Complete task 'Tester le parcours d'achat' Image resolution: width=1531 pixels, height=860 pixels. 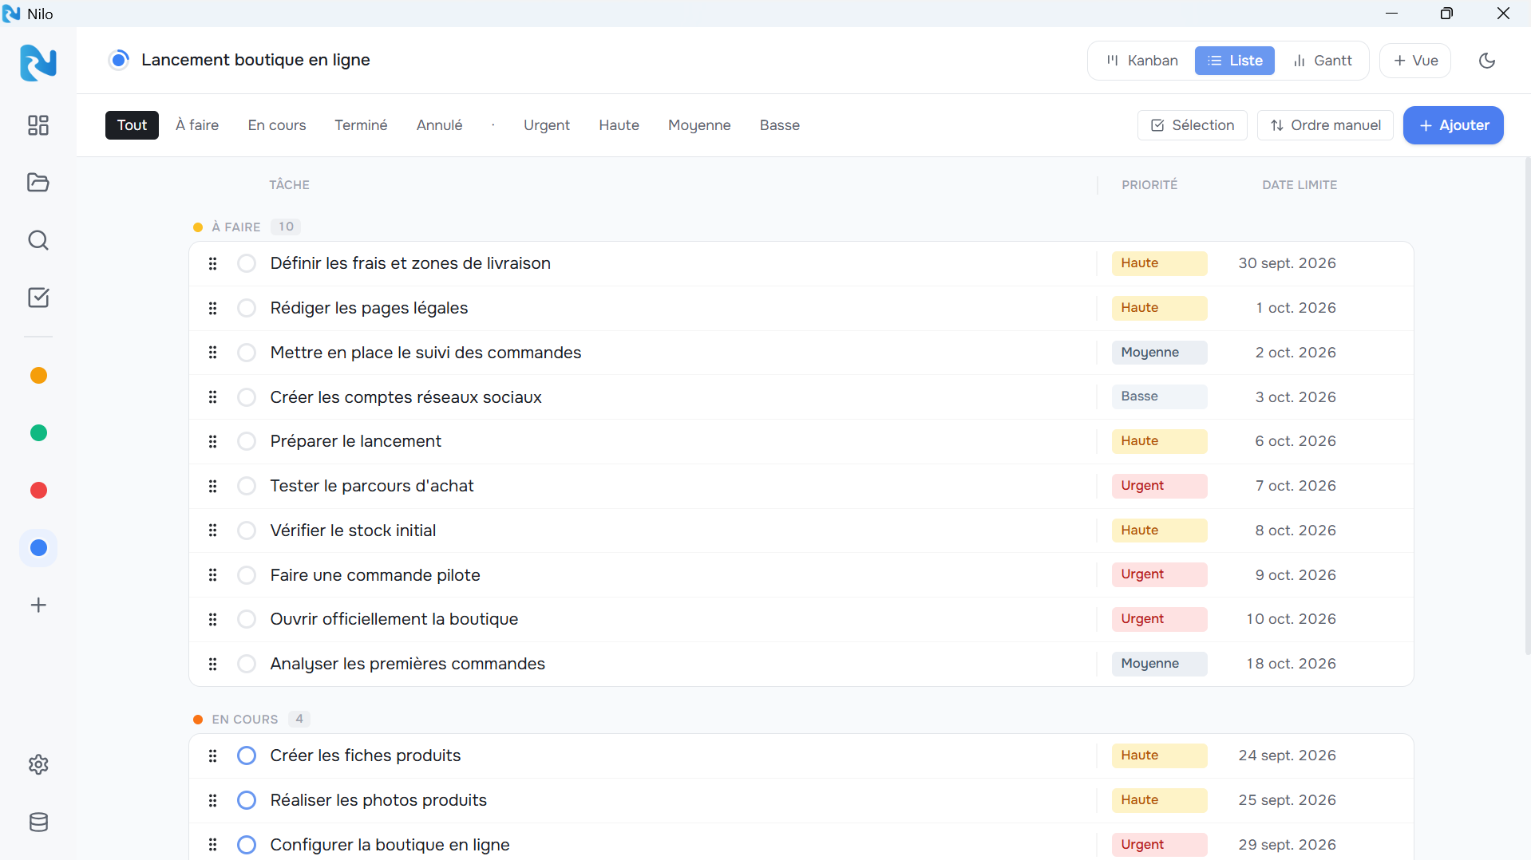(247, 486)
